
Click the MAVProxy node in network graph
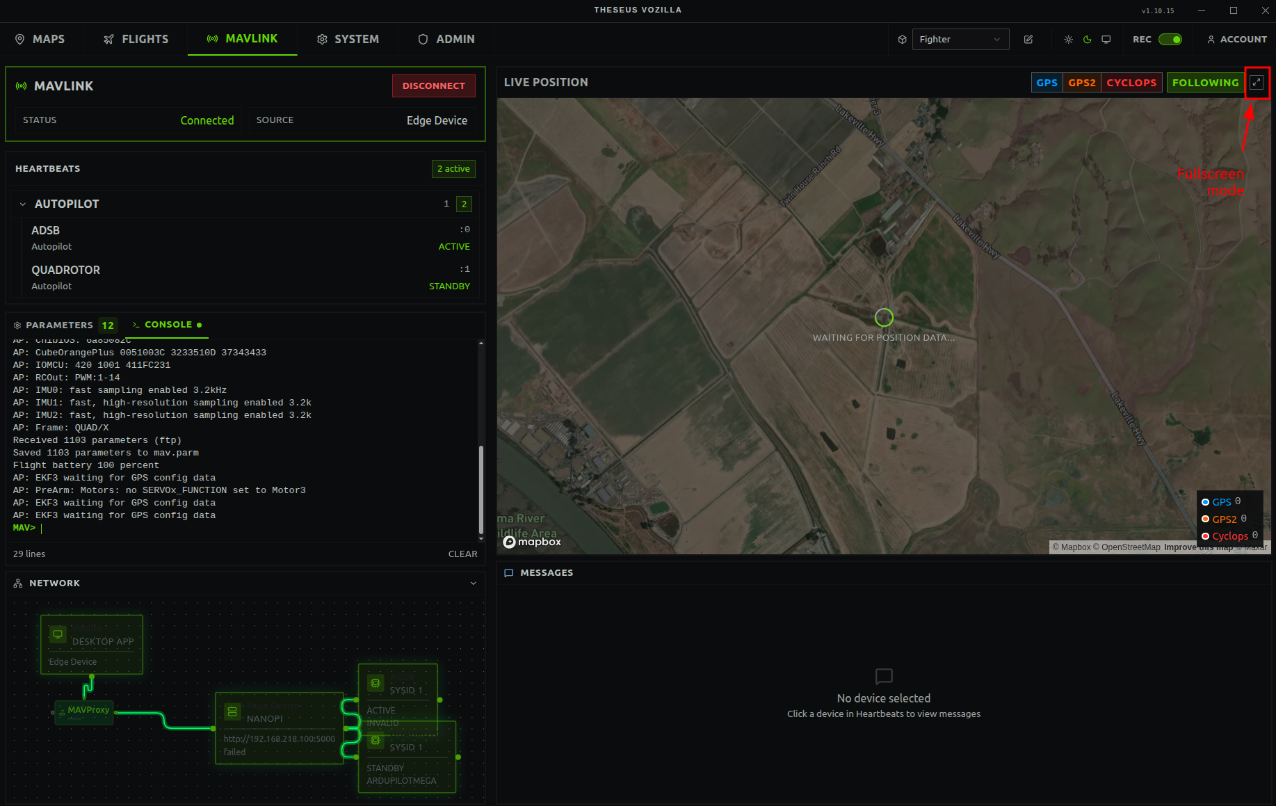click(84, 711)
